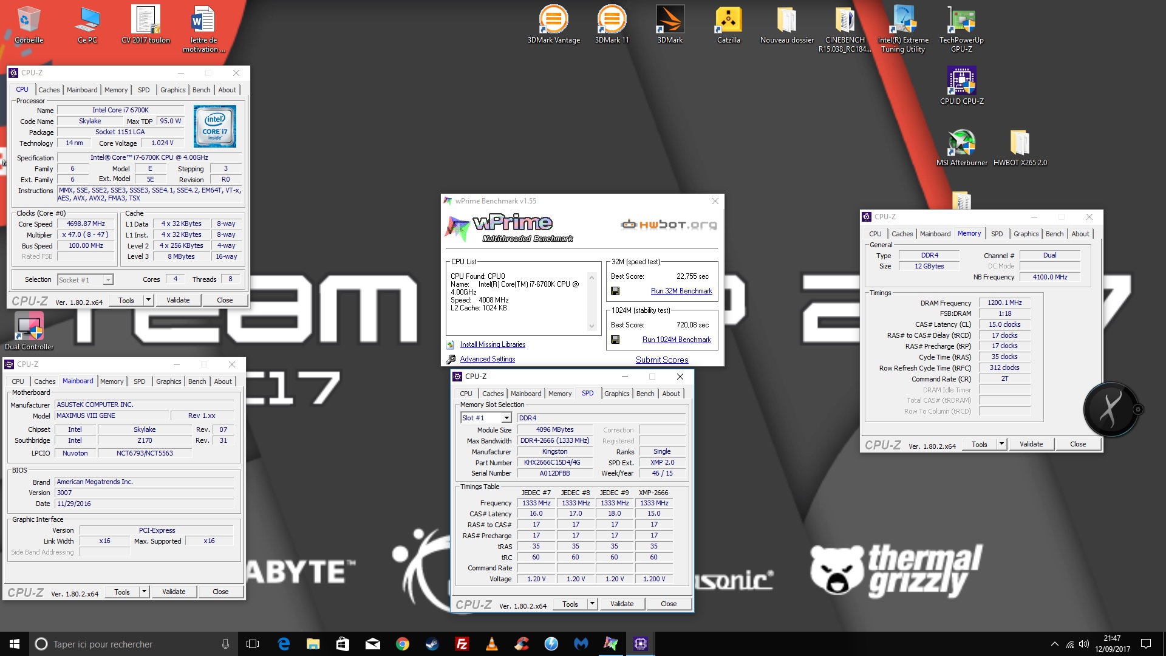Open Microsoft Store from taskbar
Viewport: 1166px width, 656px height.
point(343,644)
